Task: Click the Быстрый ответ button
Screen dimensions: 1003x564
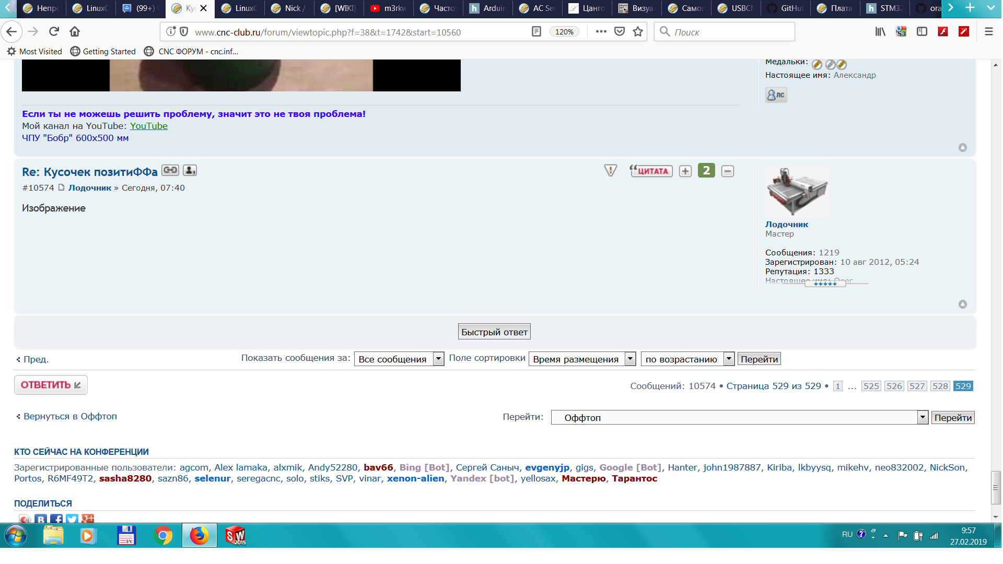Action: (494, 332)
